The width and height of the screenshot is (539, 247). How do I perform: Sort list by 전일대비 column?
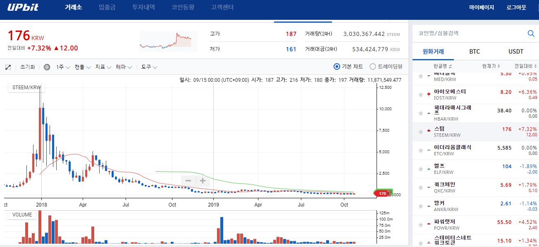point(526,66)
